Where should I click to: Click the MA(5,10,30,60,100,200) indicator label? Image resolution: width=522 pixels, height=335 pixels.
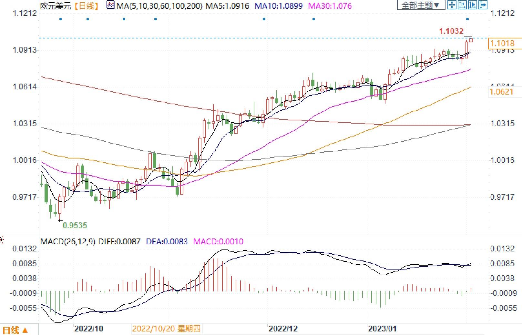tap(159, 5)
